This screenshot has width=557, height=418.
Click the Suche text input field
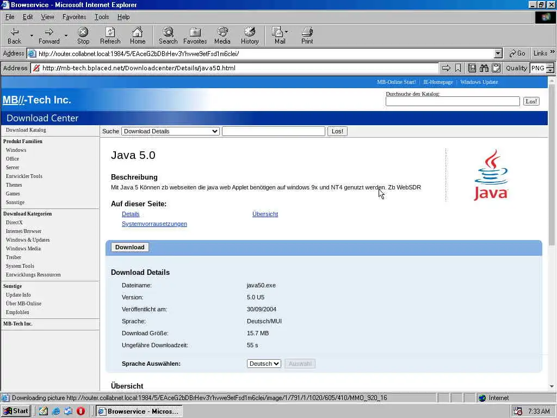273,131
